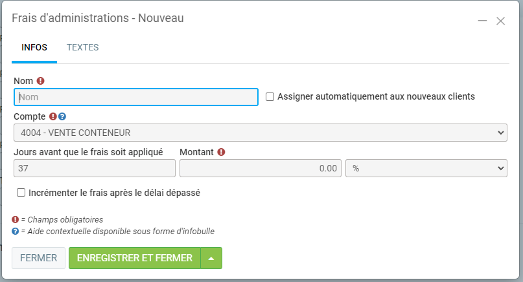Switch to the TEXTES tab
Image resolution: width=523 pixels, height=282 pixels.
point(82,47)
